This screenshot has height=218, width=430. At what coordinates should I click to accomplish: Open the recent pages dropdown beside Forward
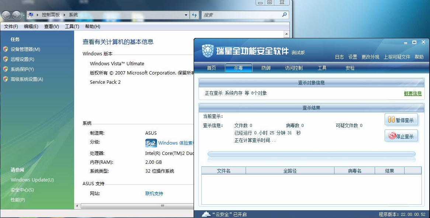point(24,15)
